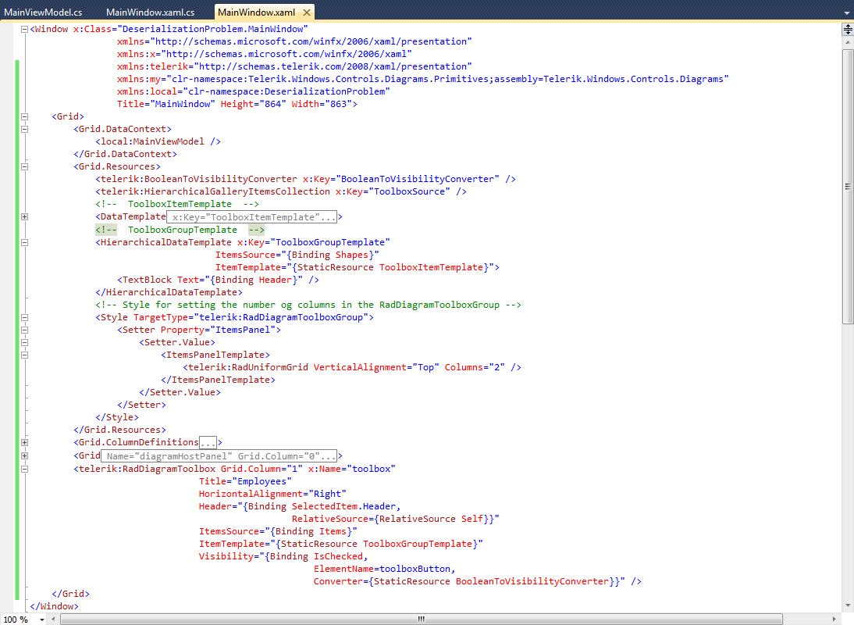Collapse the Window root element

point(24,30)
